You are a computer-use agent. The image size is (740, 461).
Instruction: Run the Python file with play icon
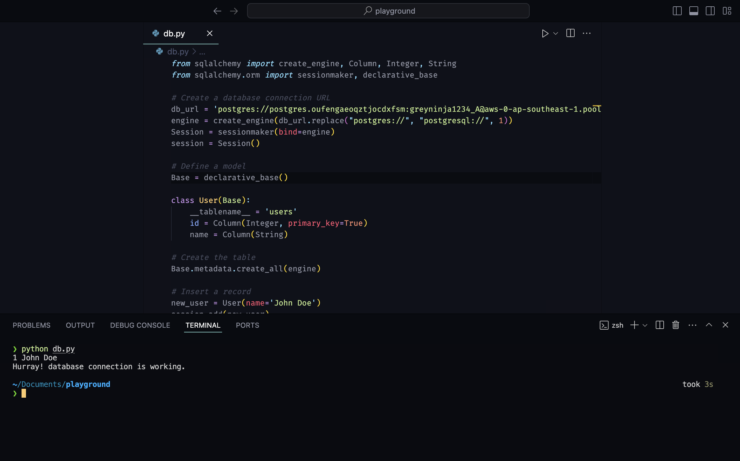545,34
